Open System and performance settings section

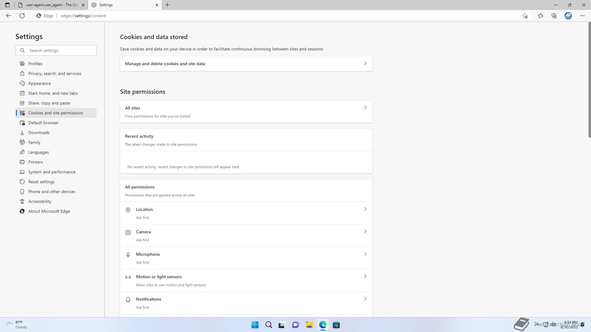[52, 172]
